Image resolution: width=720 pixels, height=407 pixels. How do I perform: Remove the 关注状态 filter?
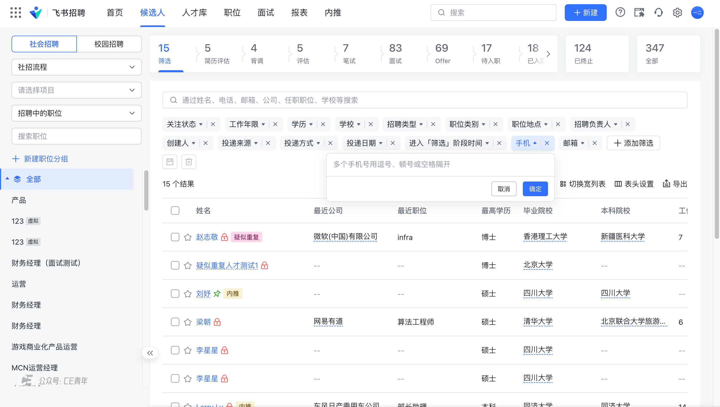tap(213, 124)
